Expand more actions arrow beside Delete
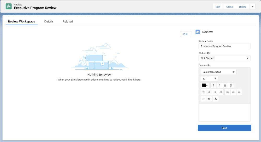 [x=252, y=7]
